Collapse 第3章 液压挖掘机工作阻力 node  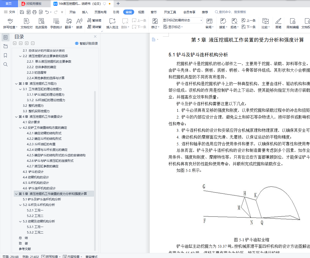click(x=16, y=84)
